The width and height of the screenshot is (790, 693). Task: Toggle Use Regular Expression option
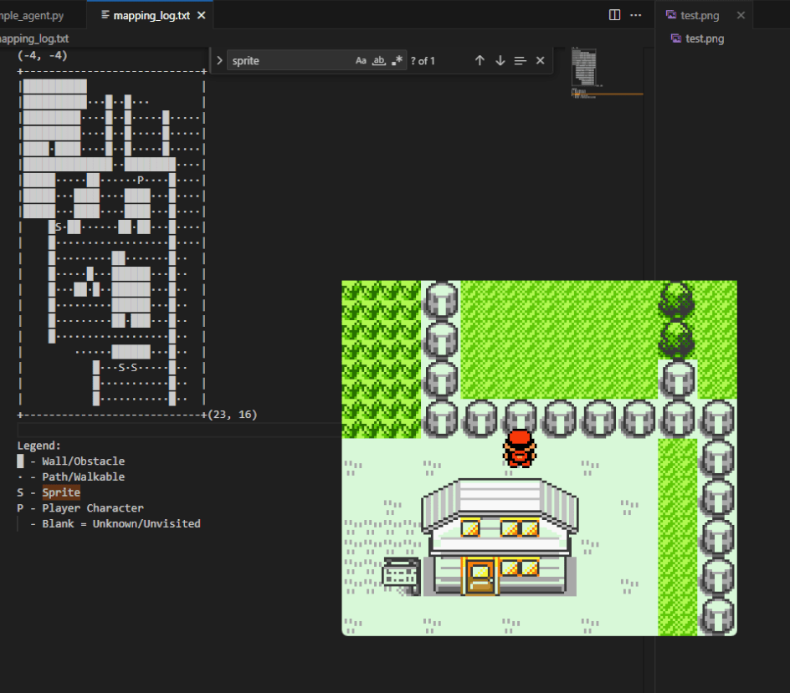(x=398, y=61)
